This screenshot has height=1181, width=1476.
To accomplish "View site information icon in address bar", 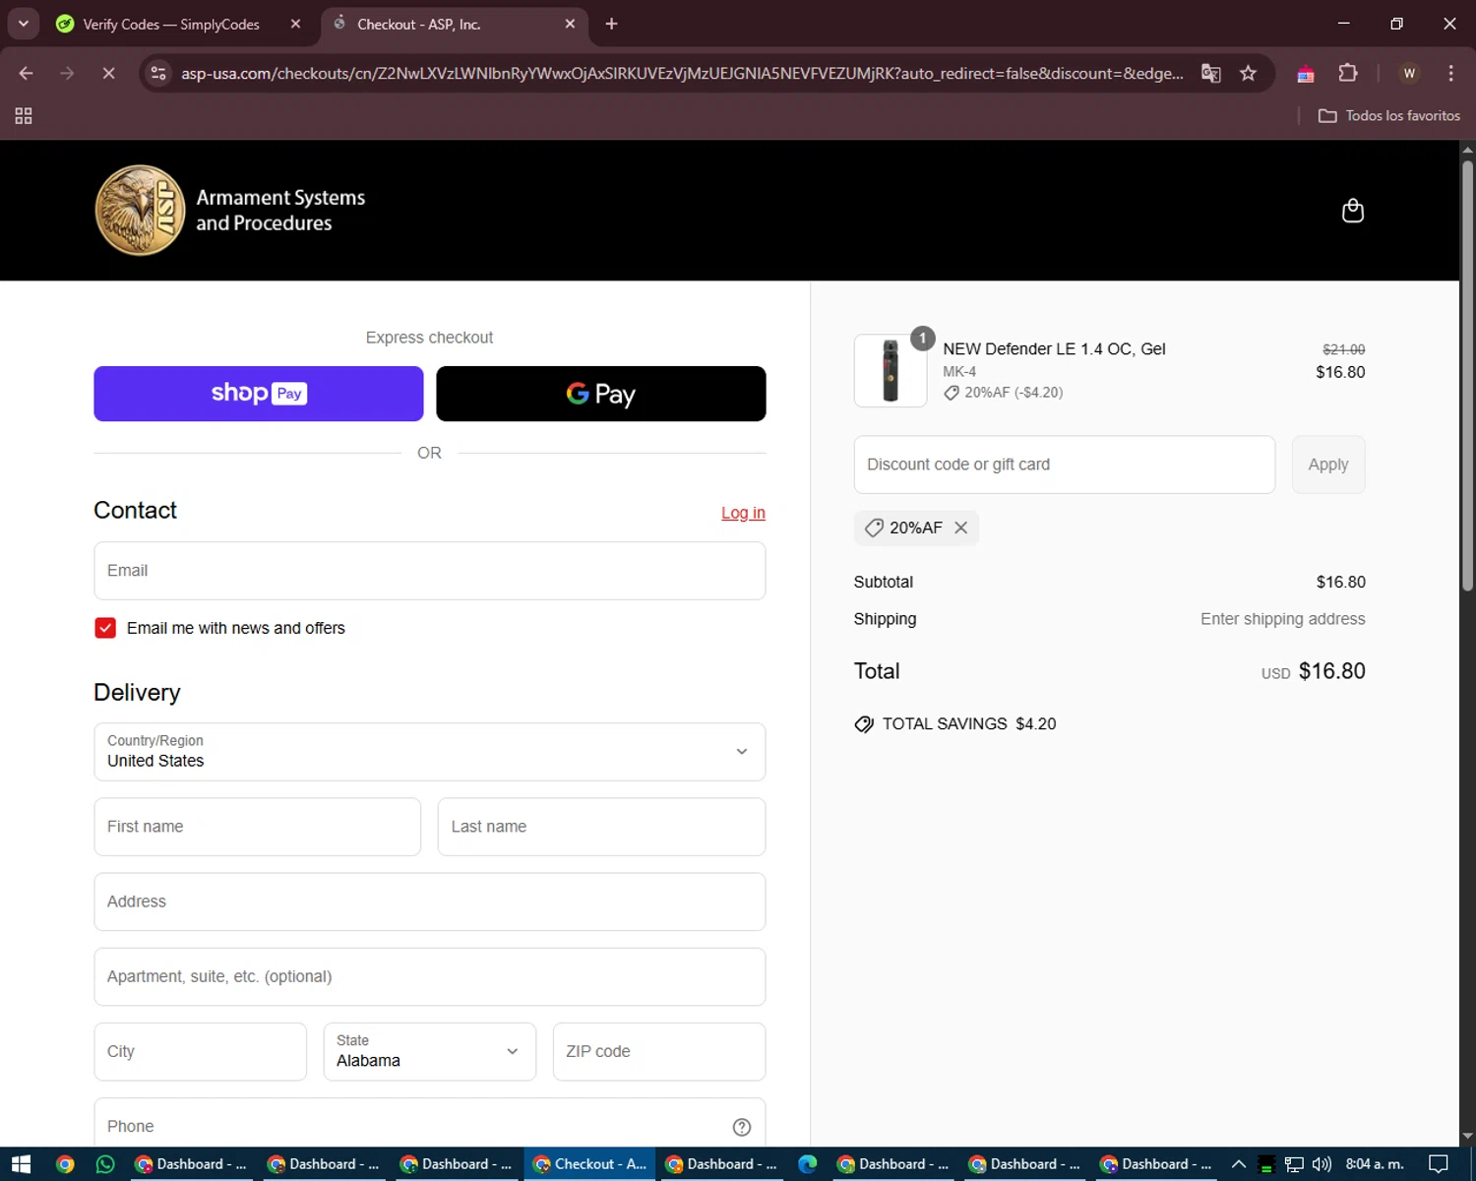I will coord(158,73).
